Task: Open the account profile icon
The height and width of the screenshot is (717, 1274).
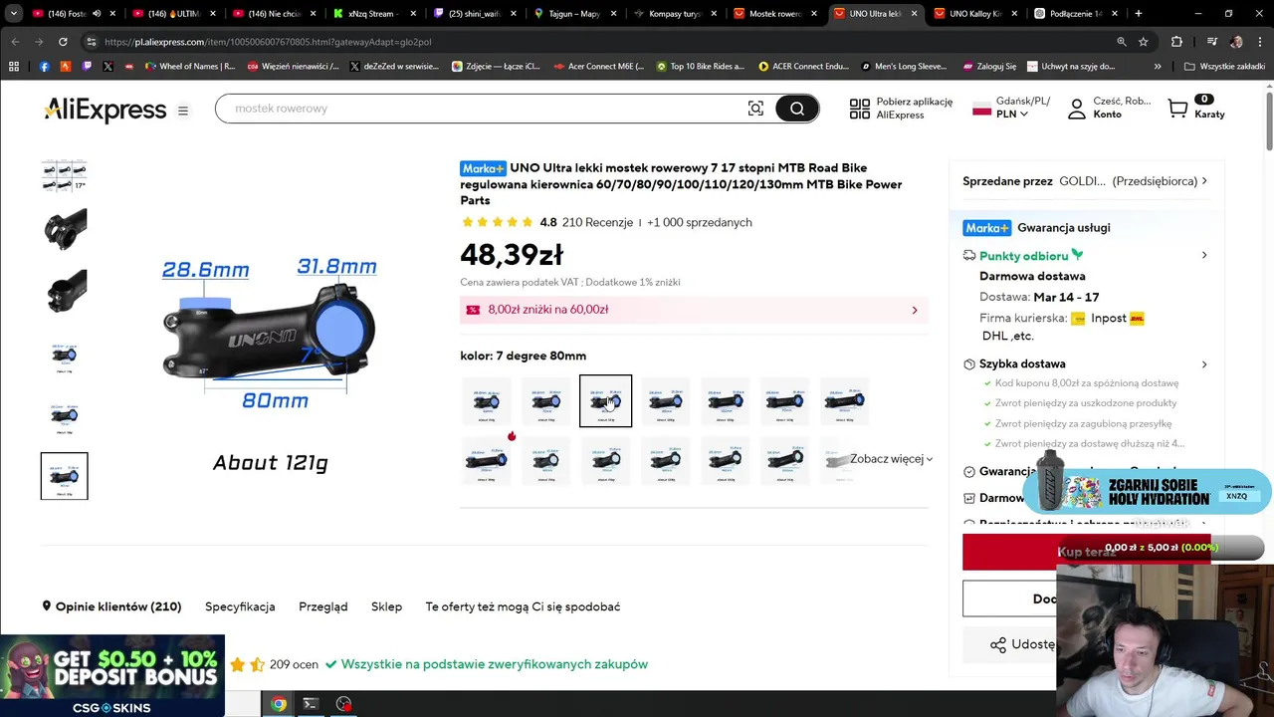Action: (1076, 109)
